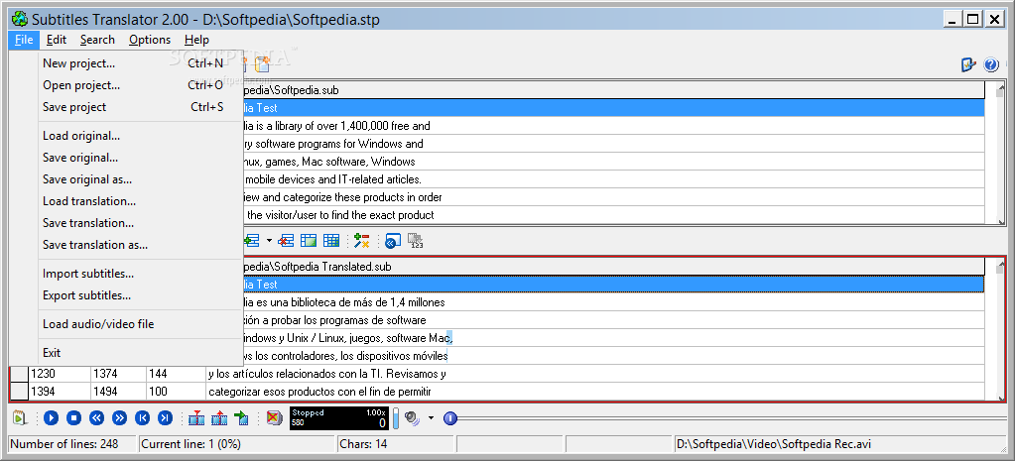Screen dimensions: 1015x461
Task: Click the play button in the playback bar
Action: (52, 418)
